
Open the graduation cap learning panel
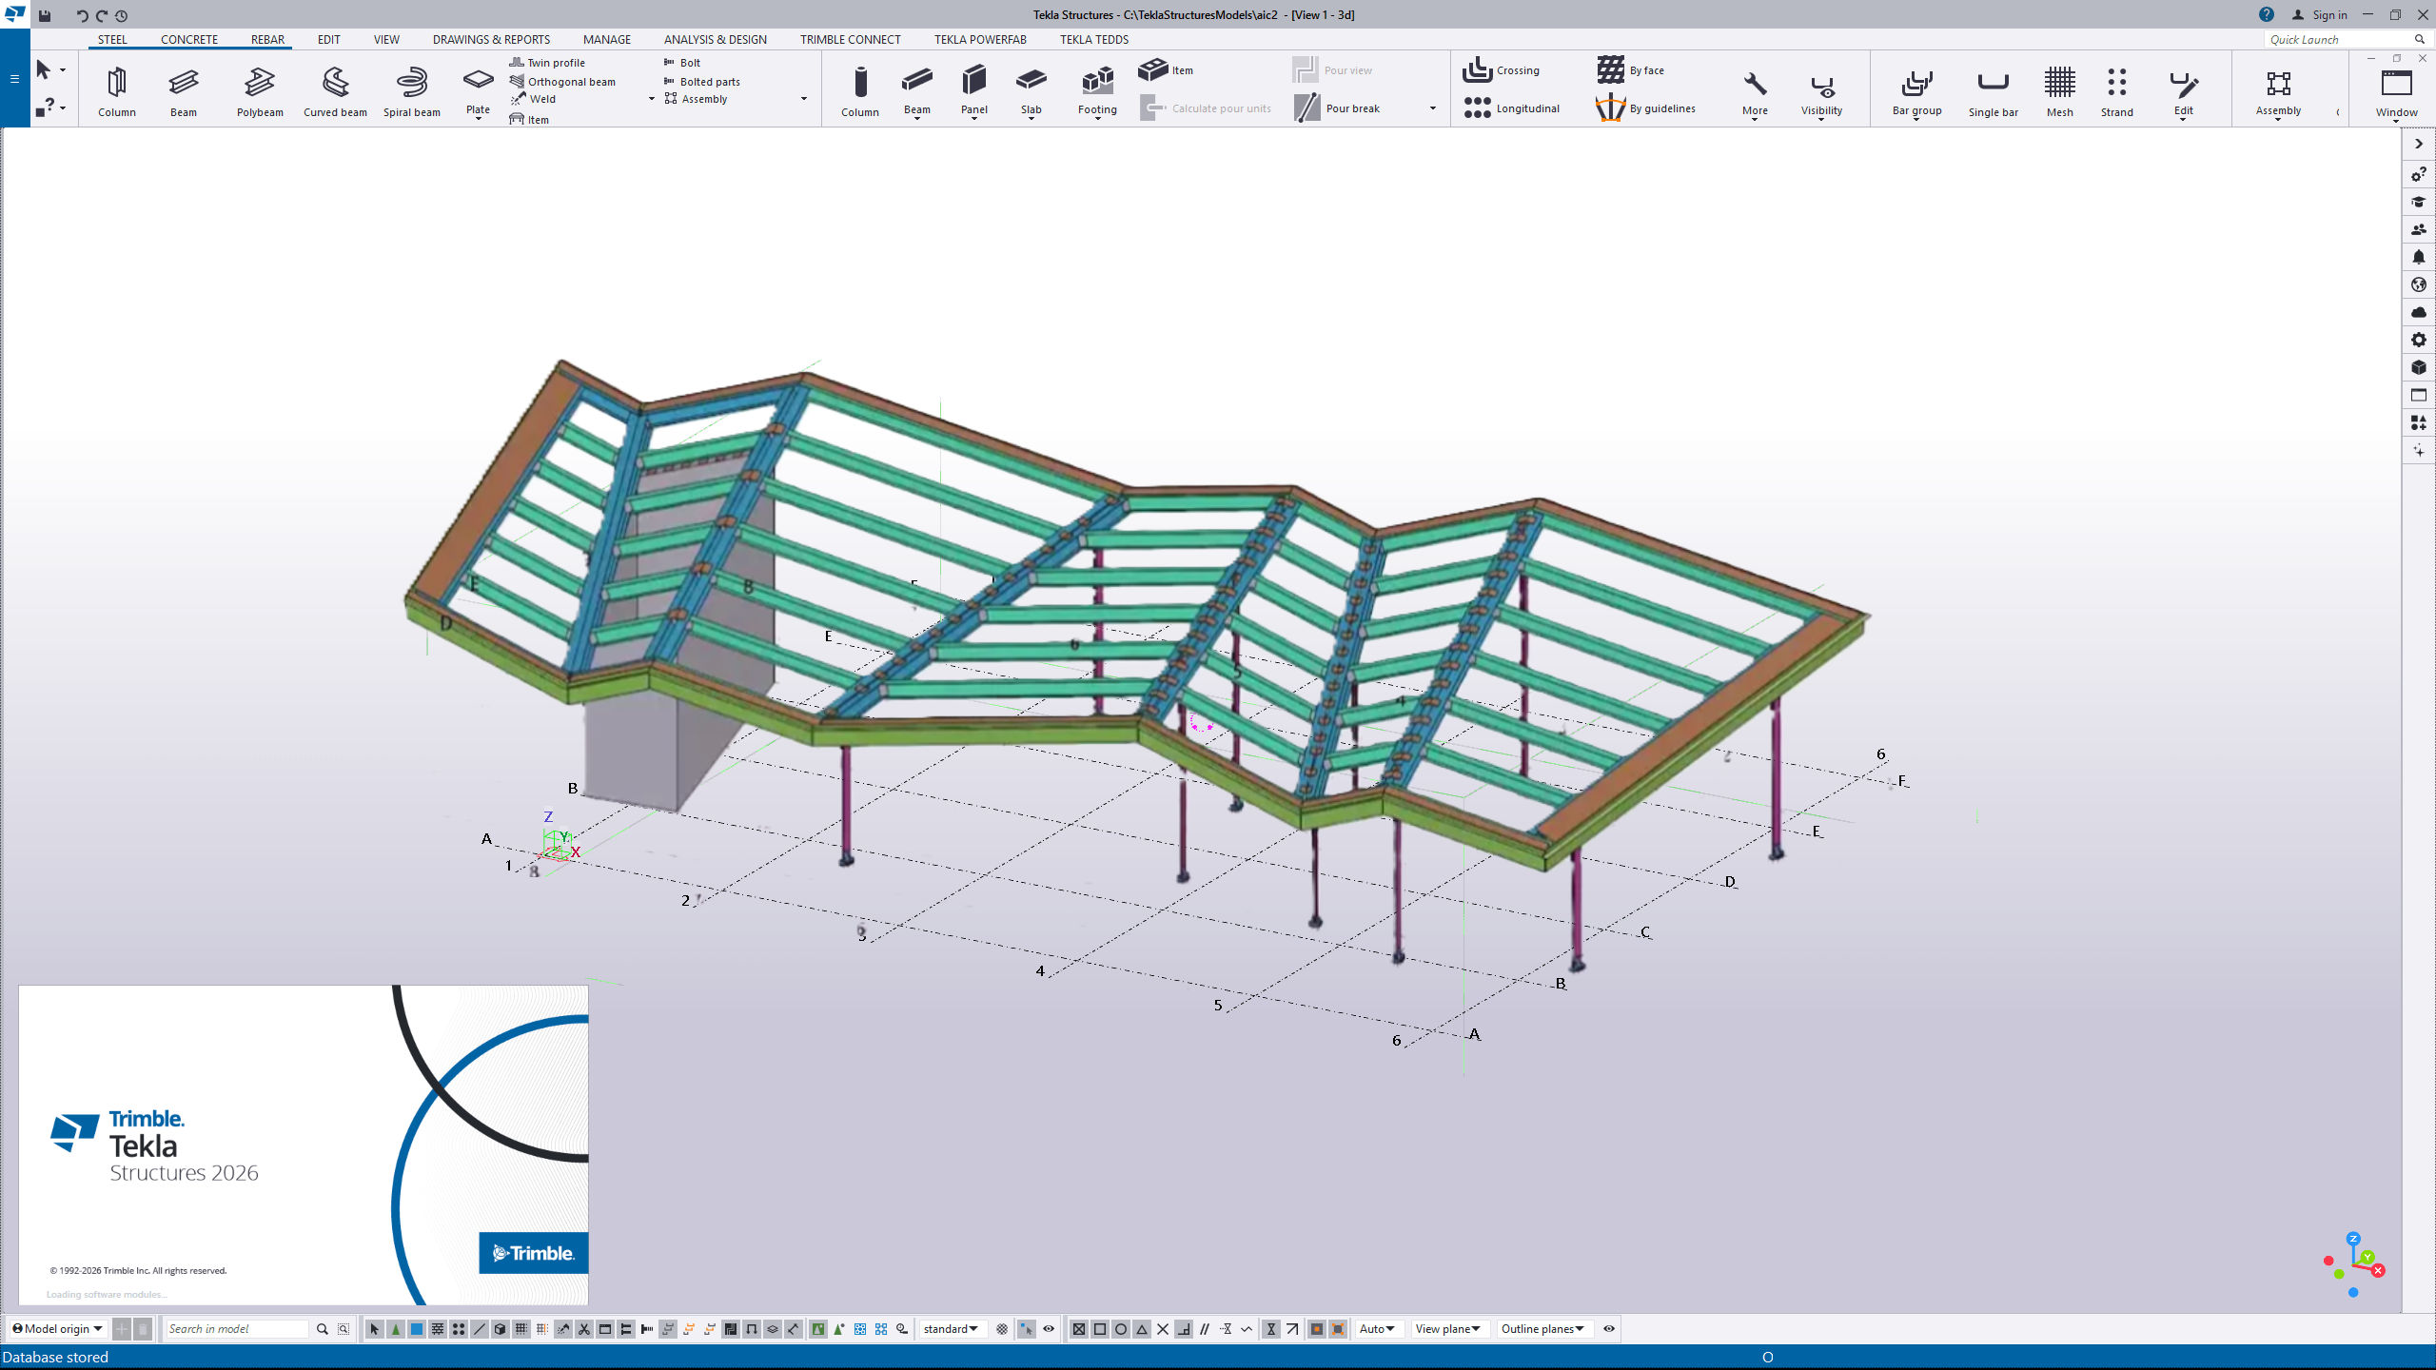point(2419,202)
